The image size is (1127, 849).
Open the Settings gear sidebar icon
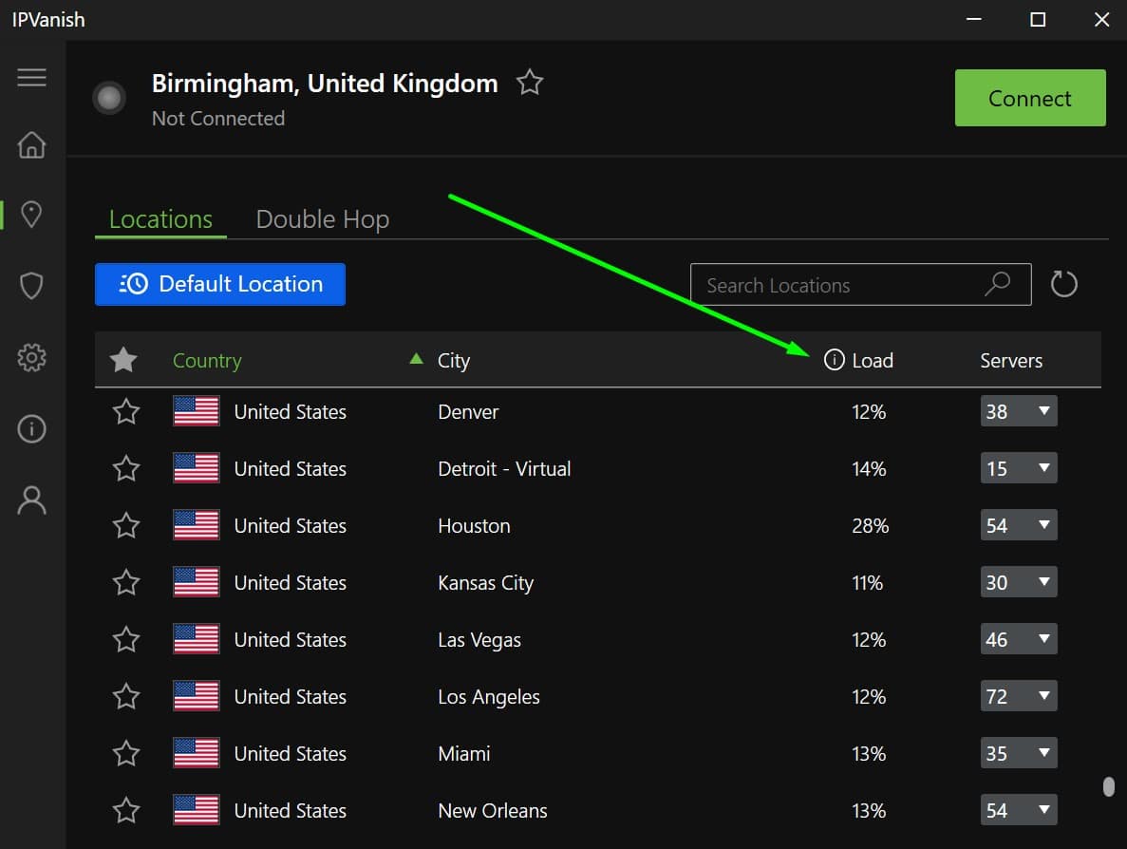[x=31, y=357]
